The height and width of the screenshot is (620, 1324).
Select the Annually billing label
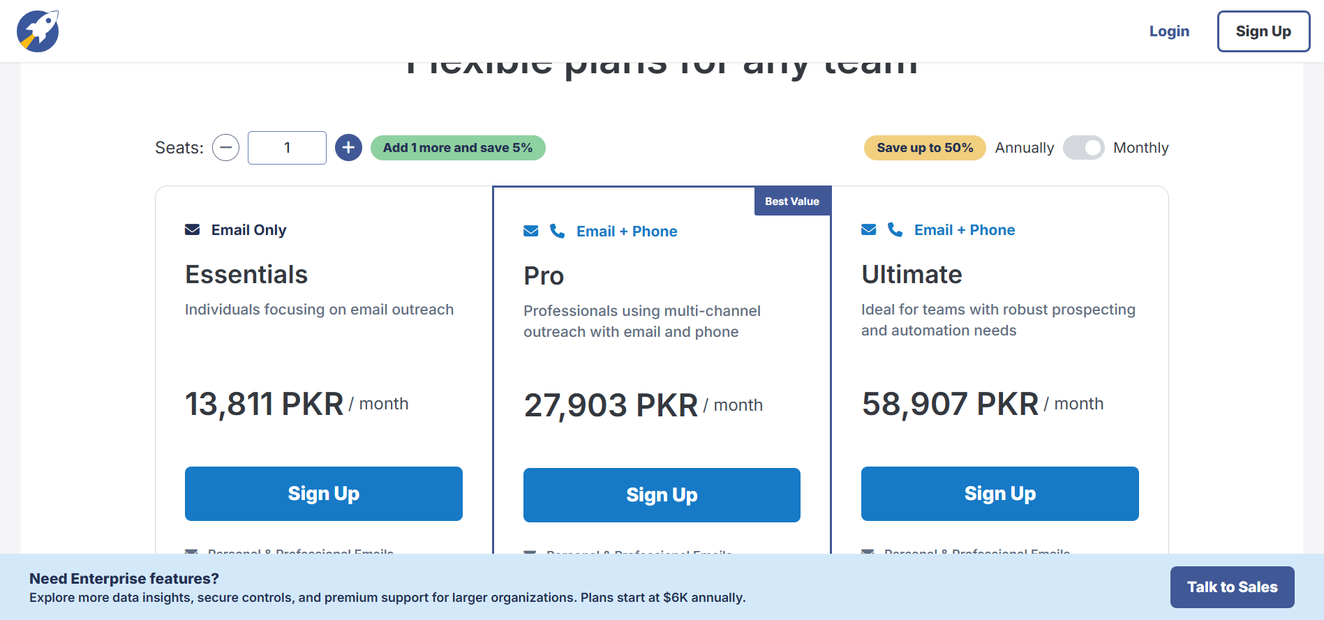click(1024, 148)
